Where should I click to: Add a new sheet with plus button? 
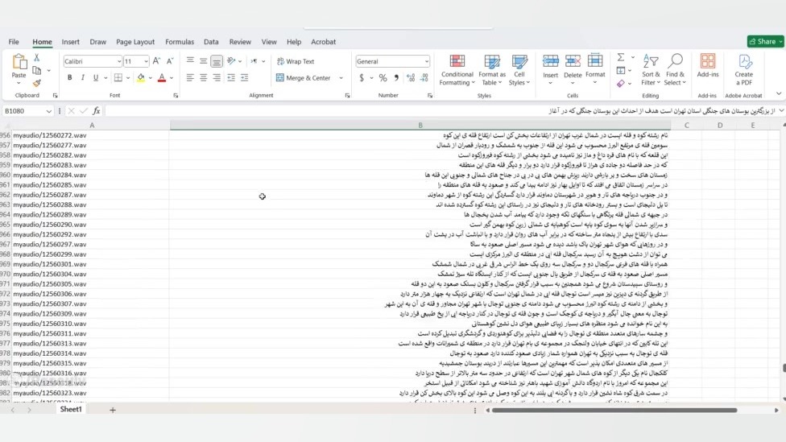tap(113, 410)
